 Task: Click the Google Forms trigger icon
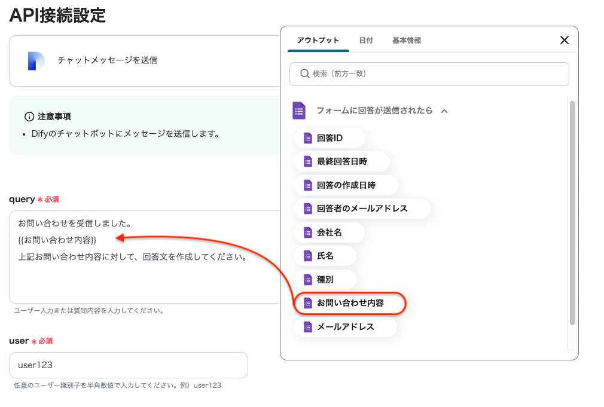[299, 111]
